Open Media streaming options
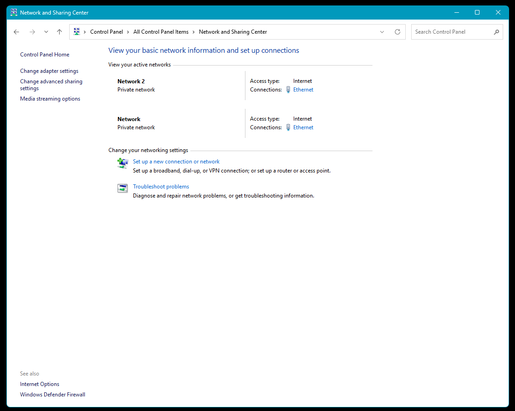 tap(50, 99)
